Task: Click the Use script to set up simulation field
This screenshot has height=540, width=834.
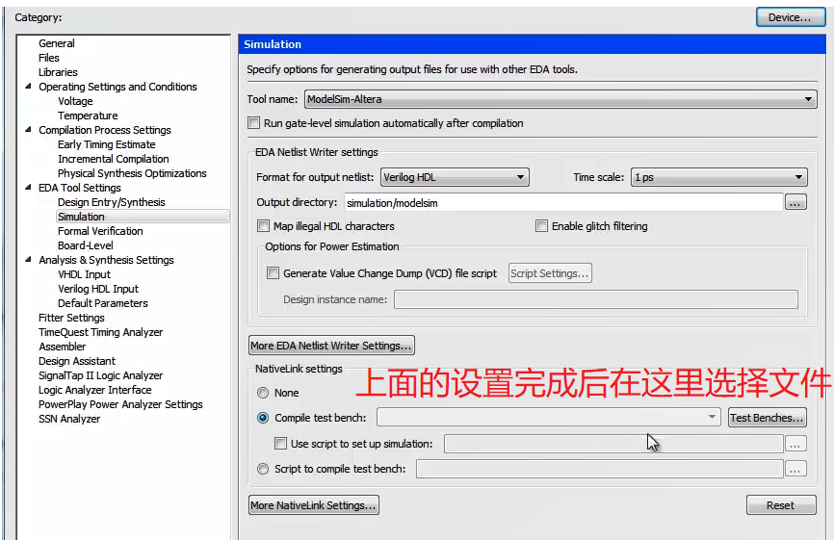Action: tap(613, 444)
